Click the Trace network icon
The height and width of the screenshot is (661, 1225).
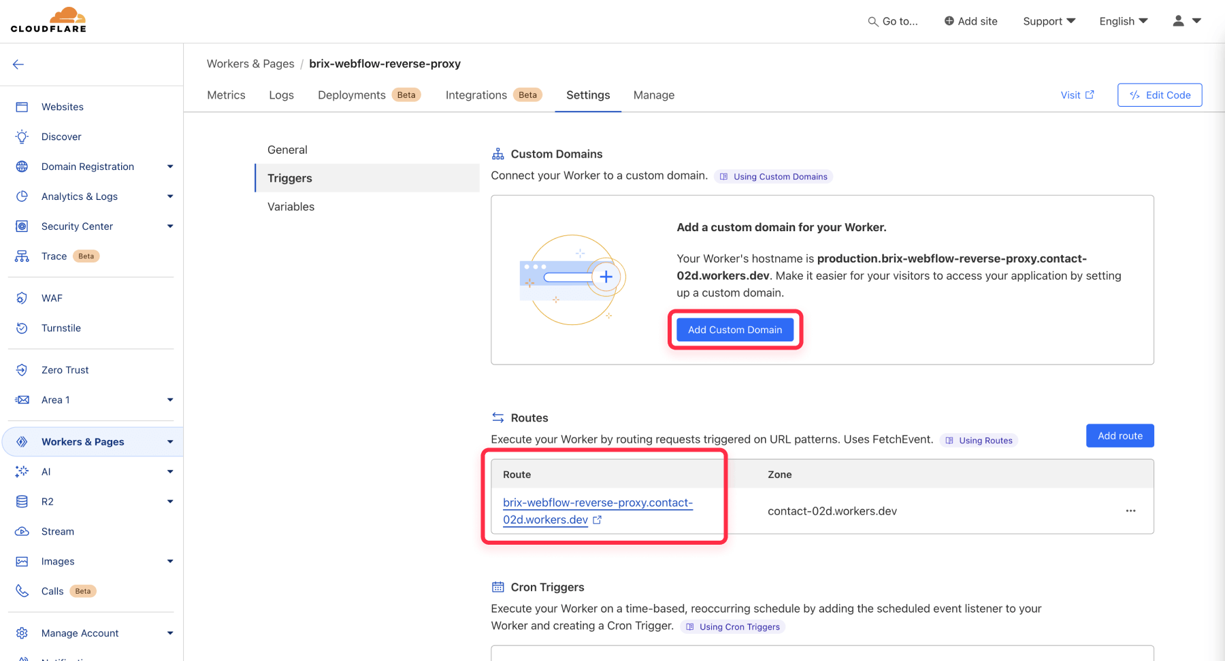pos(22,256)
